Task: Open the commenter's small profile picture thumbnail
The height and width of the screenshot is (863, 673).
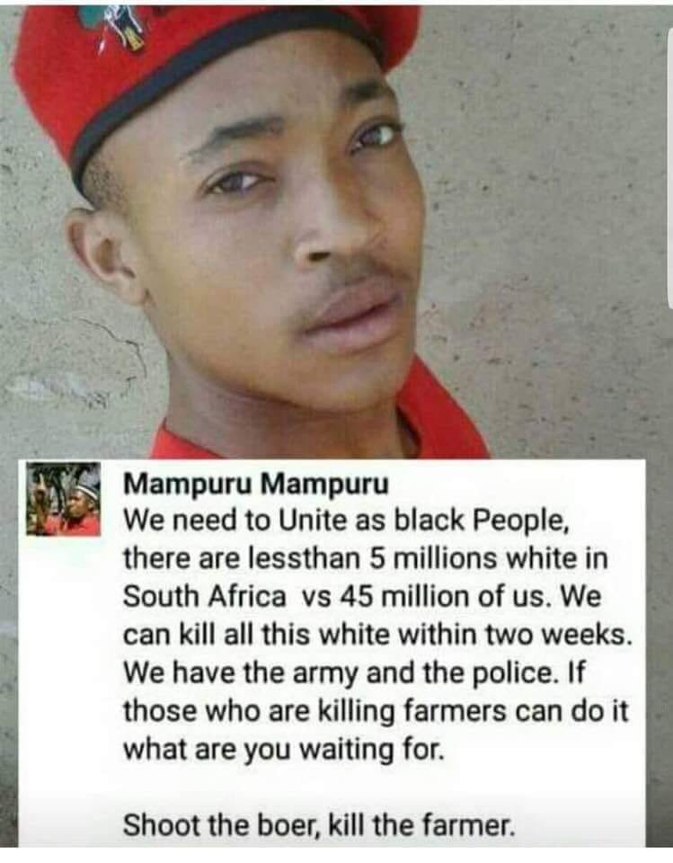Action: click(63, 499)
